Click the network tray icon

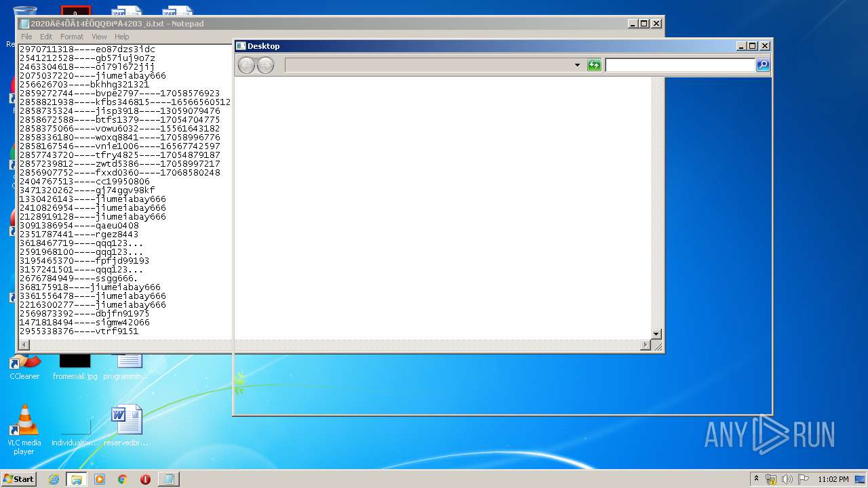coord(771,479)
